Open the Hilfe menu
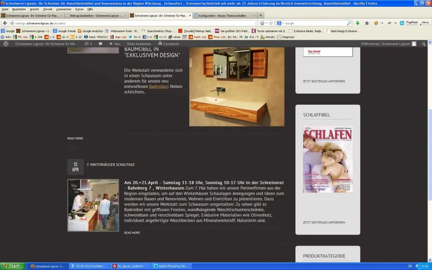The width and height of the screenshot is (432, 270). (x=90, y=9)
